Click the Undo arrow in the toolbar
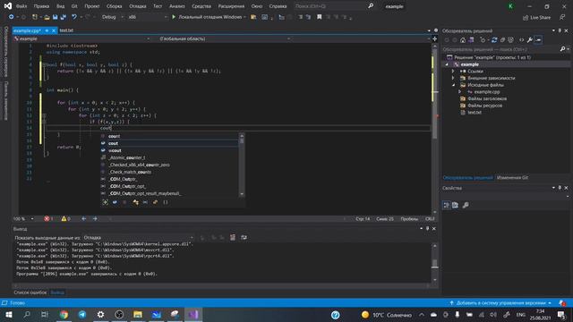573x322 pixels. click(74, 17)
